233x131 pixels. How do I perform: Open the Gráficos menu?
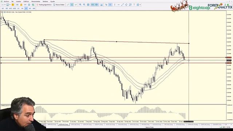point(26,1)
